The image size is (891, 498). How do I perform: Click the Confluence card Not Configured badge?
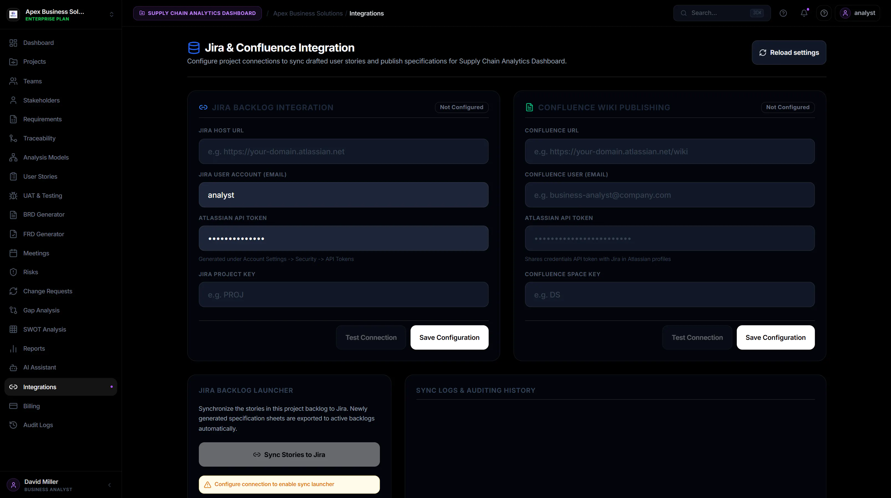788,107
